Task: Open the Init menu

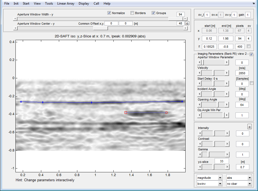Action: point(16,4)
